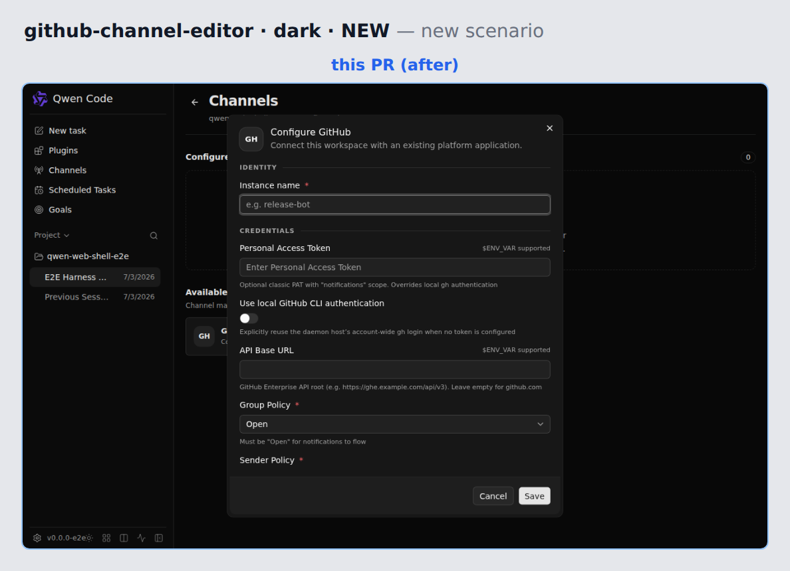Click the GH channel card icon behind dialog
The width and height of the screenshot is (790, 571).
204,336
